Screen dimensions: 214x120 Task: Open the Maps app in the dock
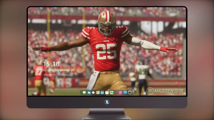tap(98, 92)
